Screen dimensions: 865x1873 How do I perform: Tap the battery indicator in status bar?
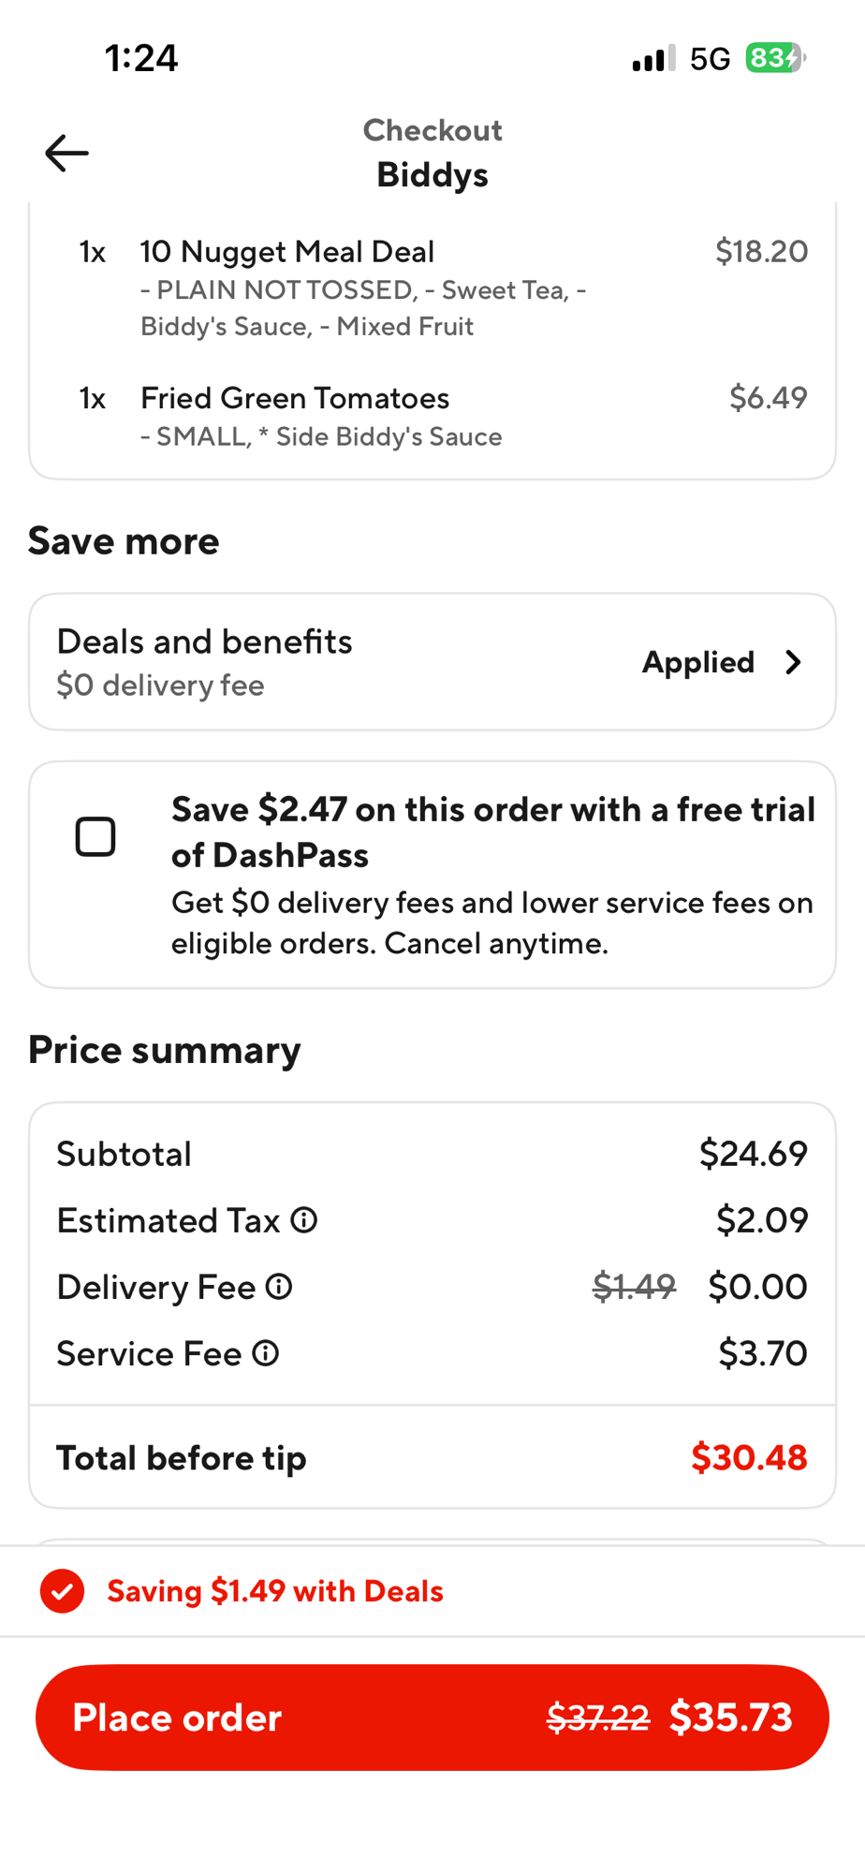pos(774,58)
